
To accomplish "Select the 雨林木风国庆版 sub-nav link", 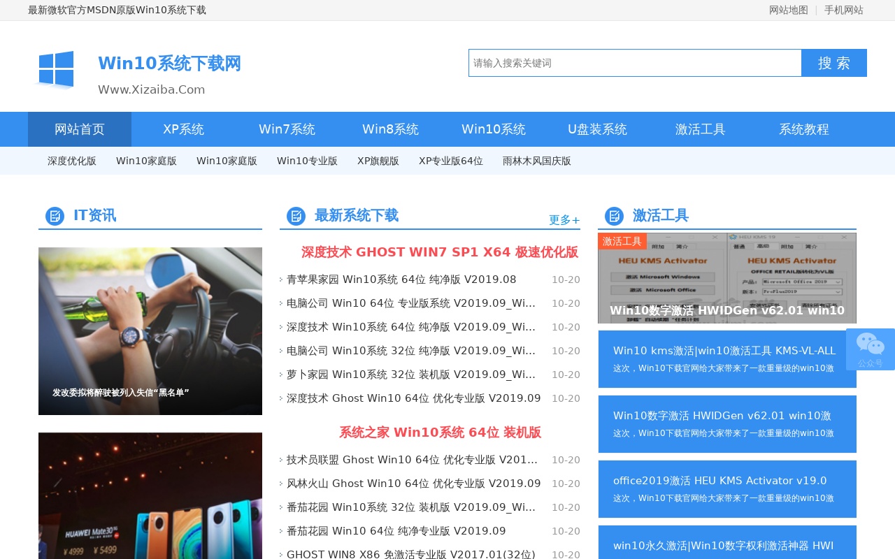I will [x=537, y=161].
